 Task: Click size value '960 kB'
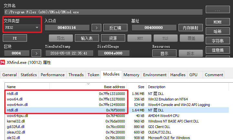(139, 121)
